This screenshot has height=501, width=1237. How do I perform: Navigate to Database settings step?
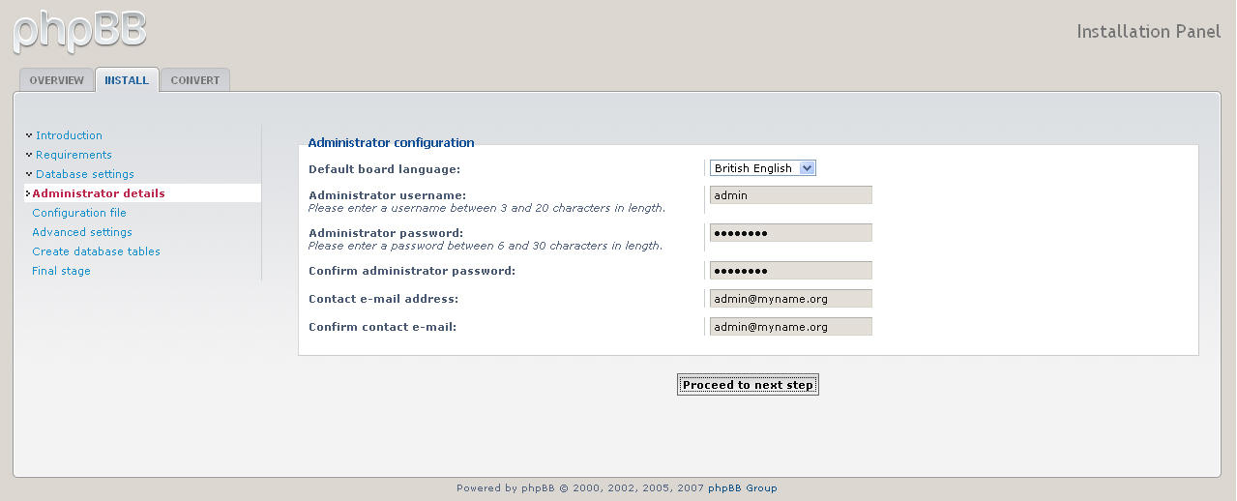85,174
